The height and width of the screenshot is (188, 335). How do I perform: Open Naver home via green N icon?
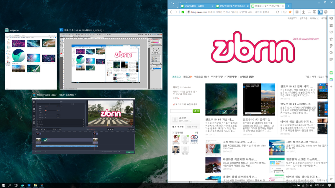183,12
